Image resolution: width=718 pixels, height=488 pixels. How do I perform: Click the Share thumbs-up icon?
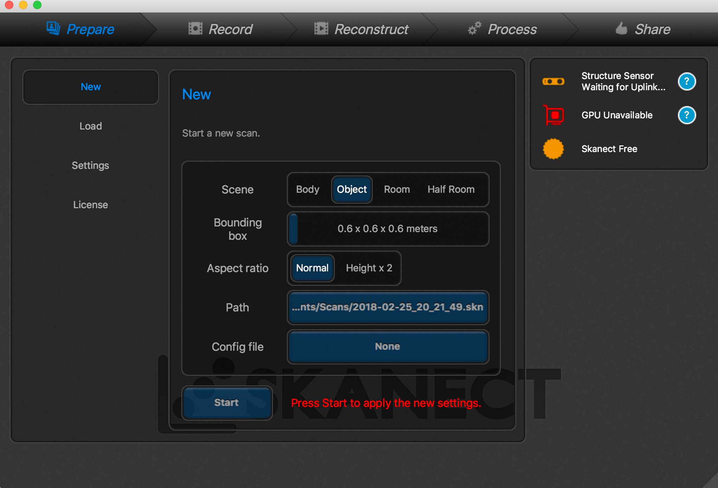click(x=622, y=28)
